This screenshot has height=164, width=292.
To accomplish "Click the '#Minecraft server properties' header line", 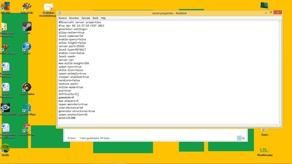I will pos(80,22).
